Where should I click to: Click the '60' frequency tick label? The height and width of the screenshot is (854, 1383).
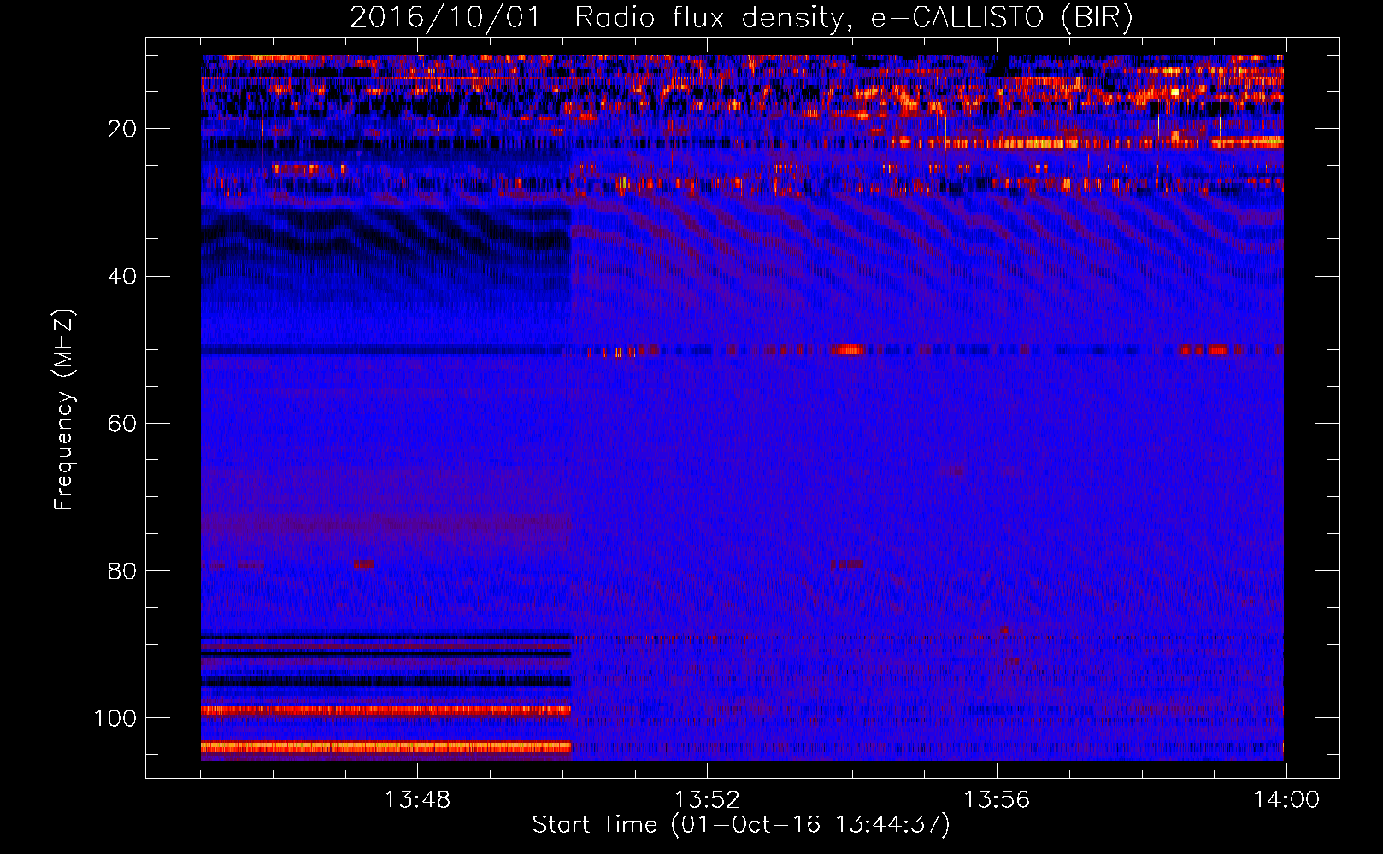pyautogui.click(x=122, y=424)
